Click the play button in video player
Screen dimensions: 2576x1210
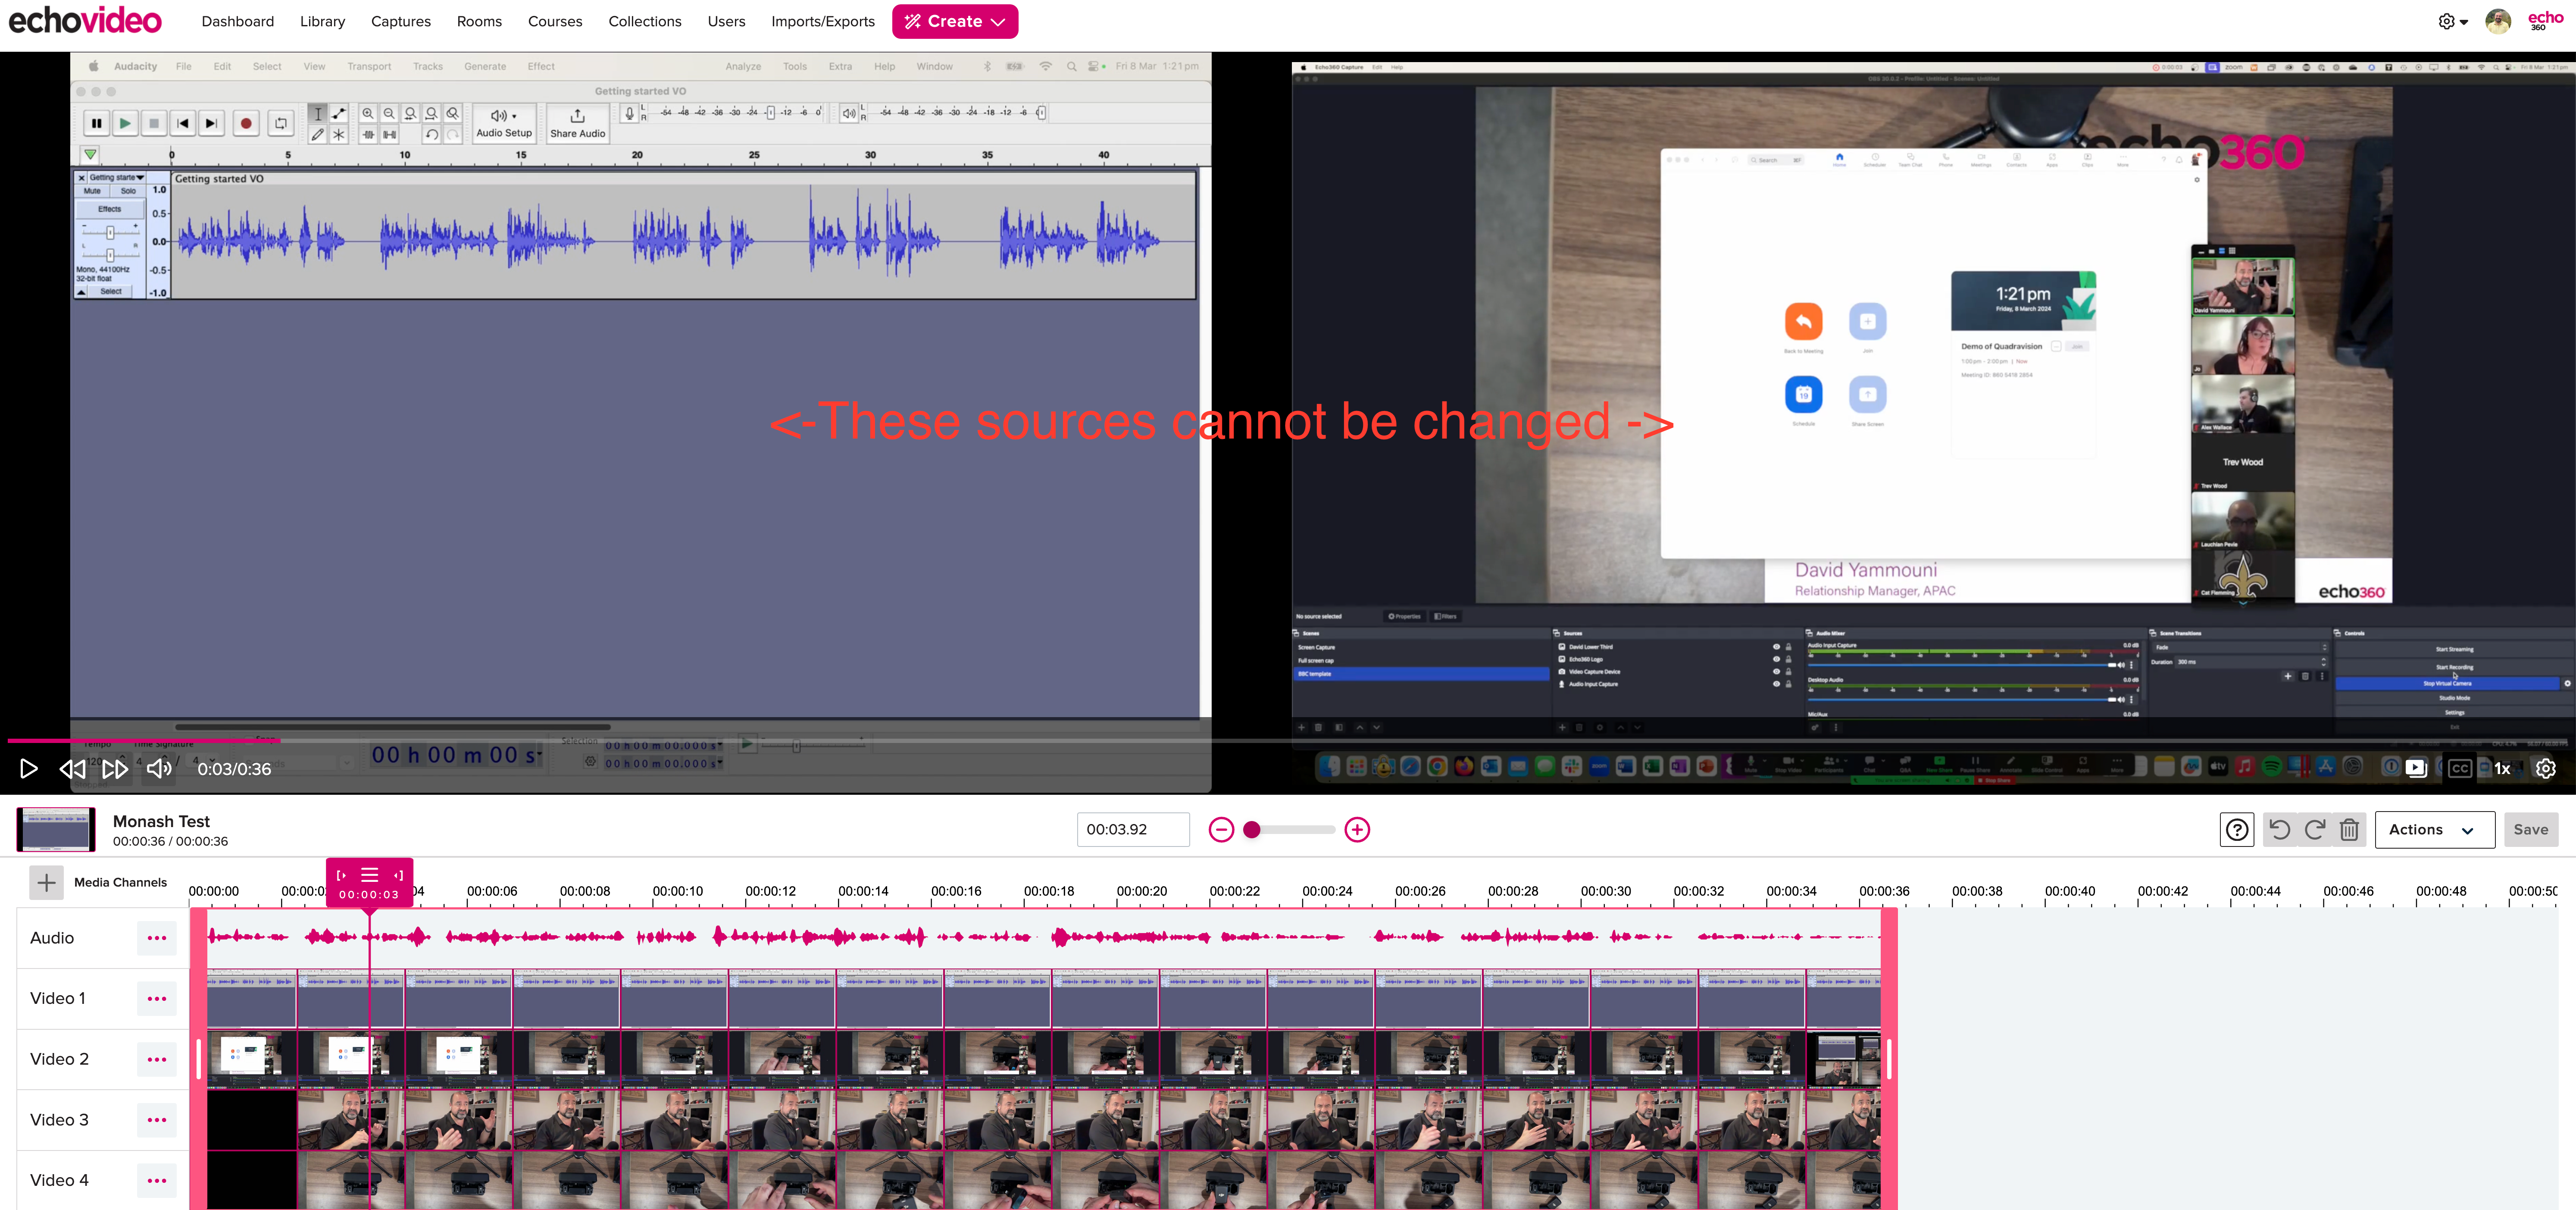click(x=29, y=768)
